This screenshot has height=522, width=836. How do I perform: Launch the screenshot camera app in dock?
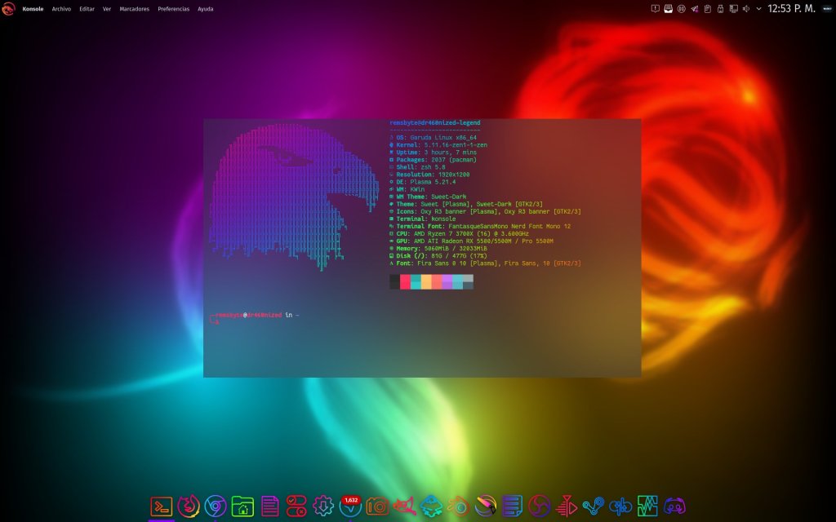coord(376,507)
